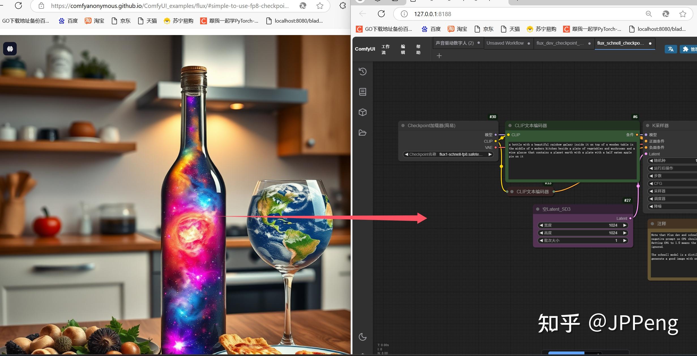Toggle dark theme moon icon
This screenshot has width=697, height=356.
(363, 337)
